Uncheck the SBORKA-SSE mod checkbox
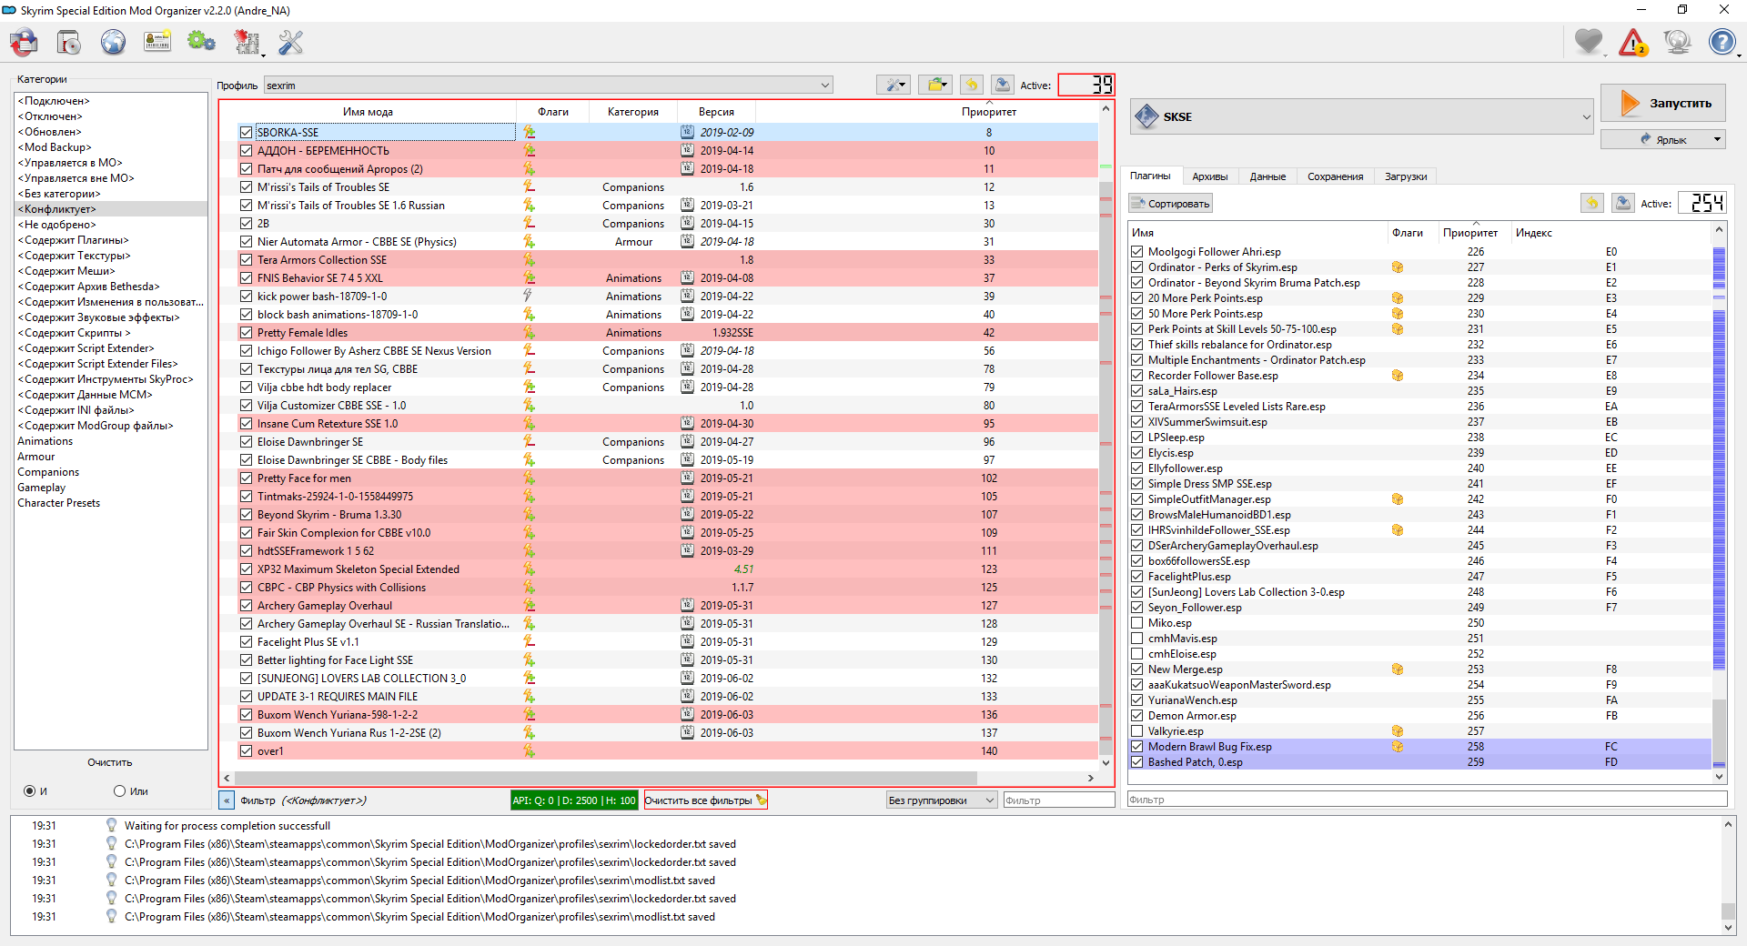This screenshot has width=1747, height=946. pos(246,133)
